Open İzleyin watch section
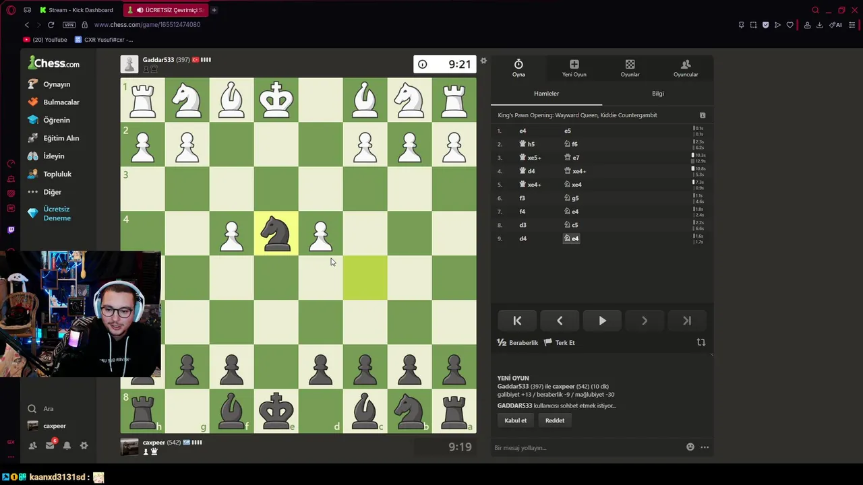Viewport: 863px width, 485px height. point(46,156)
